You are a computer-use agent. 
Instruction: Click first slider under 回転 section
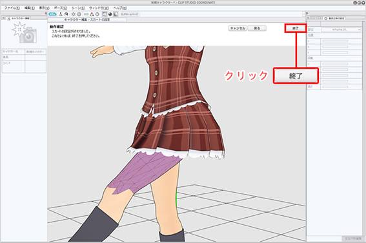[335, 64]
